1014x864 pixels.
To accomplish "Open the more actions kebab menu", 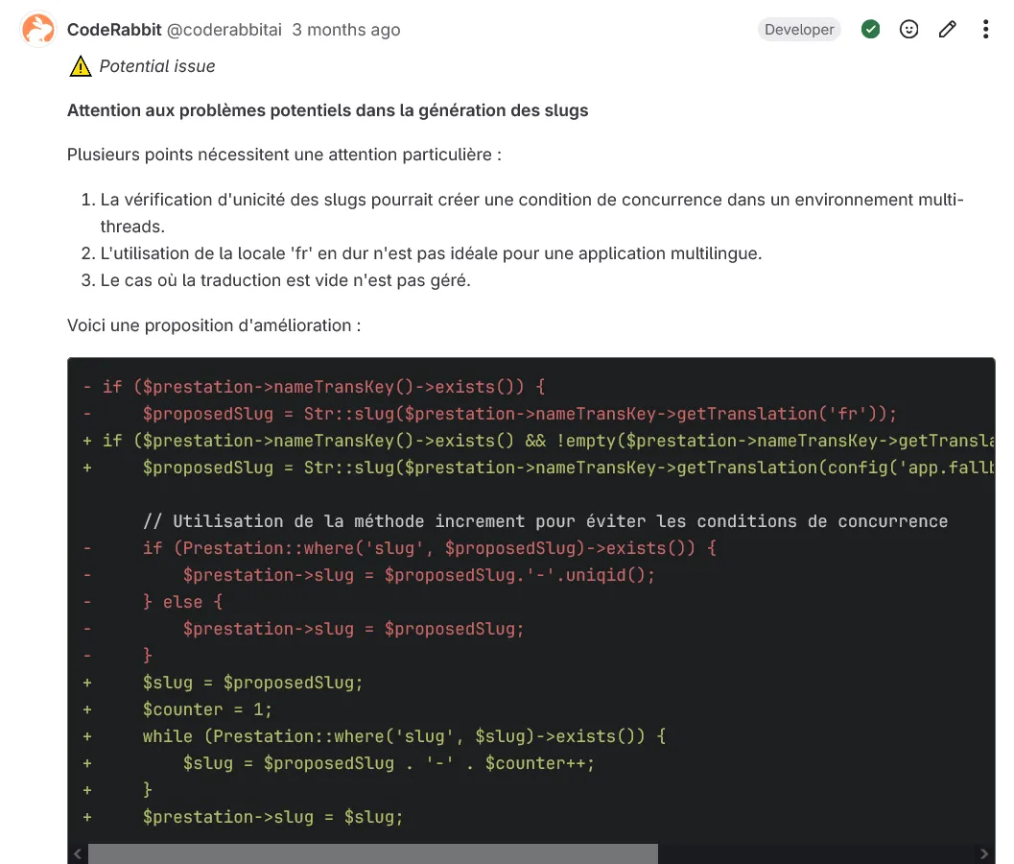I will coord(985,30).
